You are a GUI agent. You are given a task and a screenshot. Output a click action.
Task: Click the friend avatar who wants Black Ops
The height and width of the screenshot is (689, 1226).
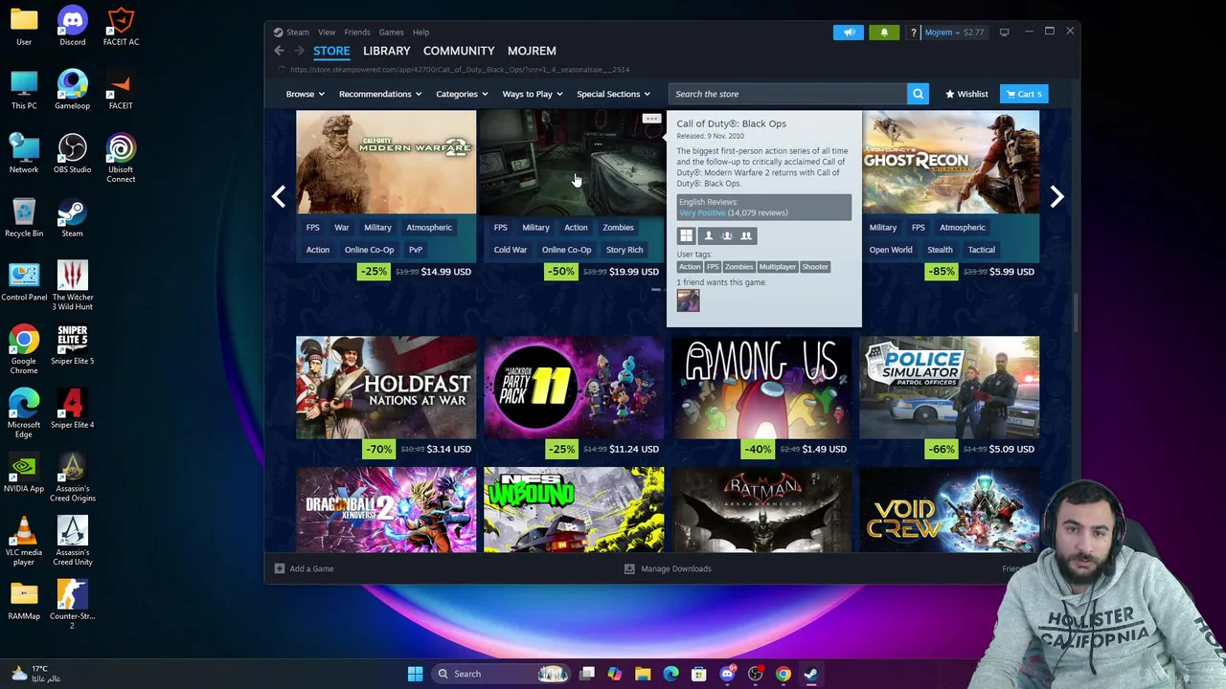(688, 300)
